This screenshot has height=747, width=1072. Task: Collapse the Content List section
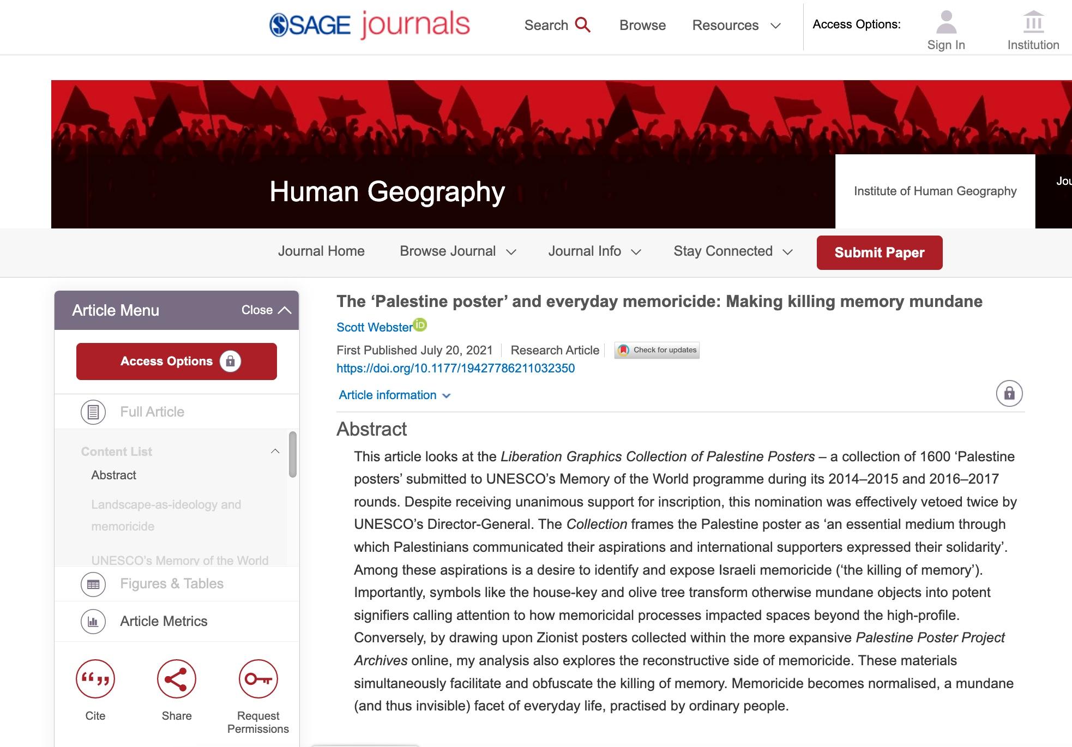tap(275, 451)
